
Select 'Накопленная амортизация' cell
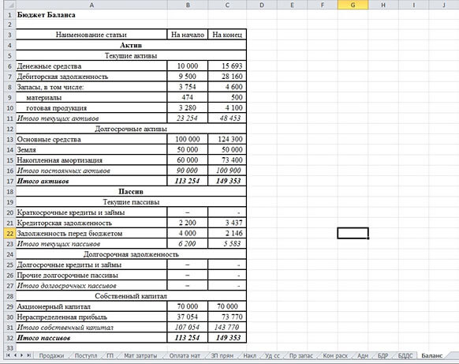pyautogui.click(x=91, y=160)
